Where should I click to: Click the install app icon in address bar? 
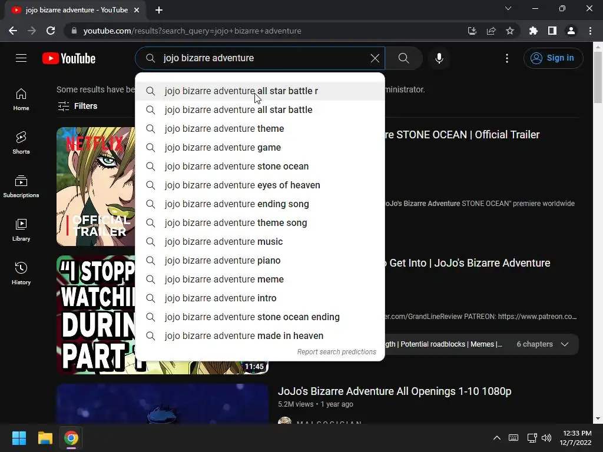[x=472, y=31]
